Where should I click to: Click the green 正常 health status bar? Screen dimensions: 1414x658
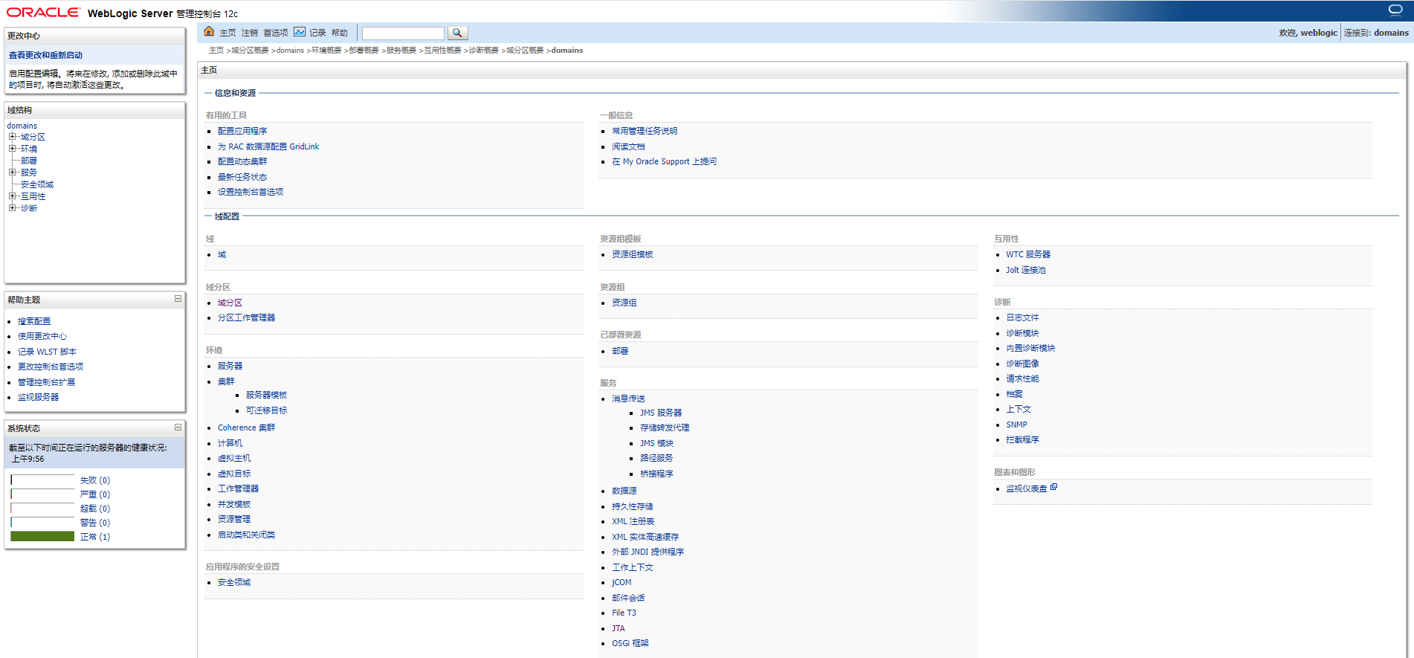point(42,537)
